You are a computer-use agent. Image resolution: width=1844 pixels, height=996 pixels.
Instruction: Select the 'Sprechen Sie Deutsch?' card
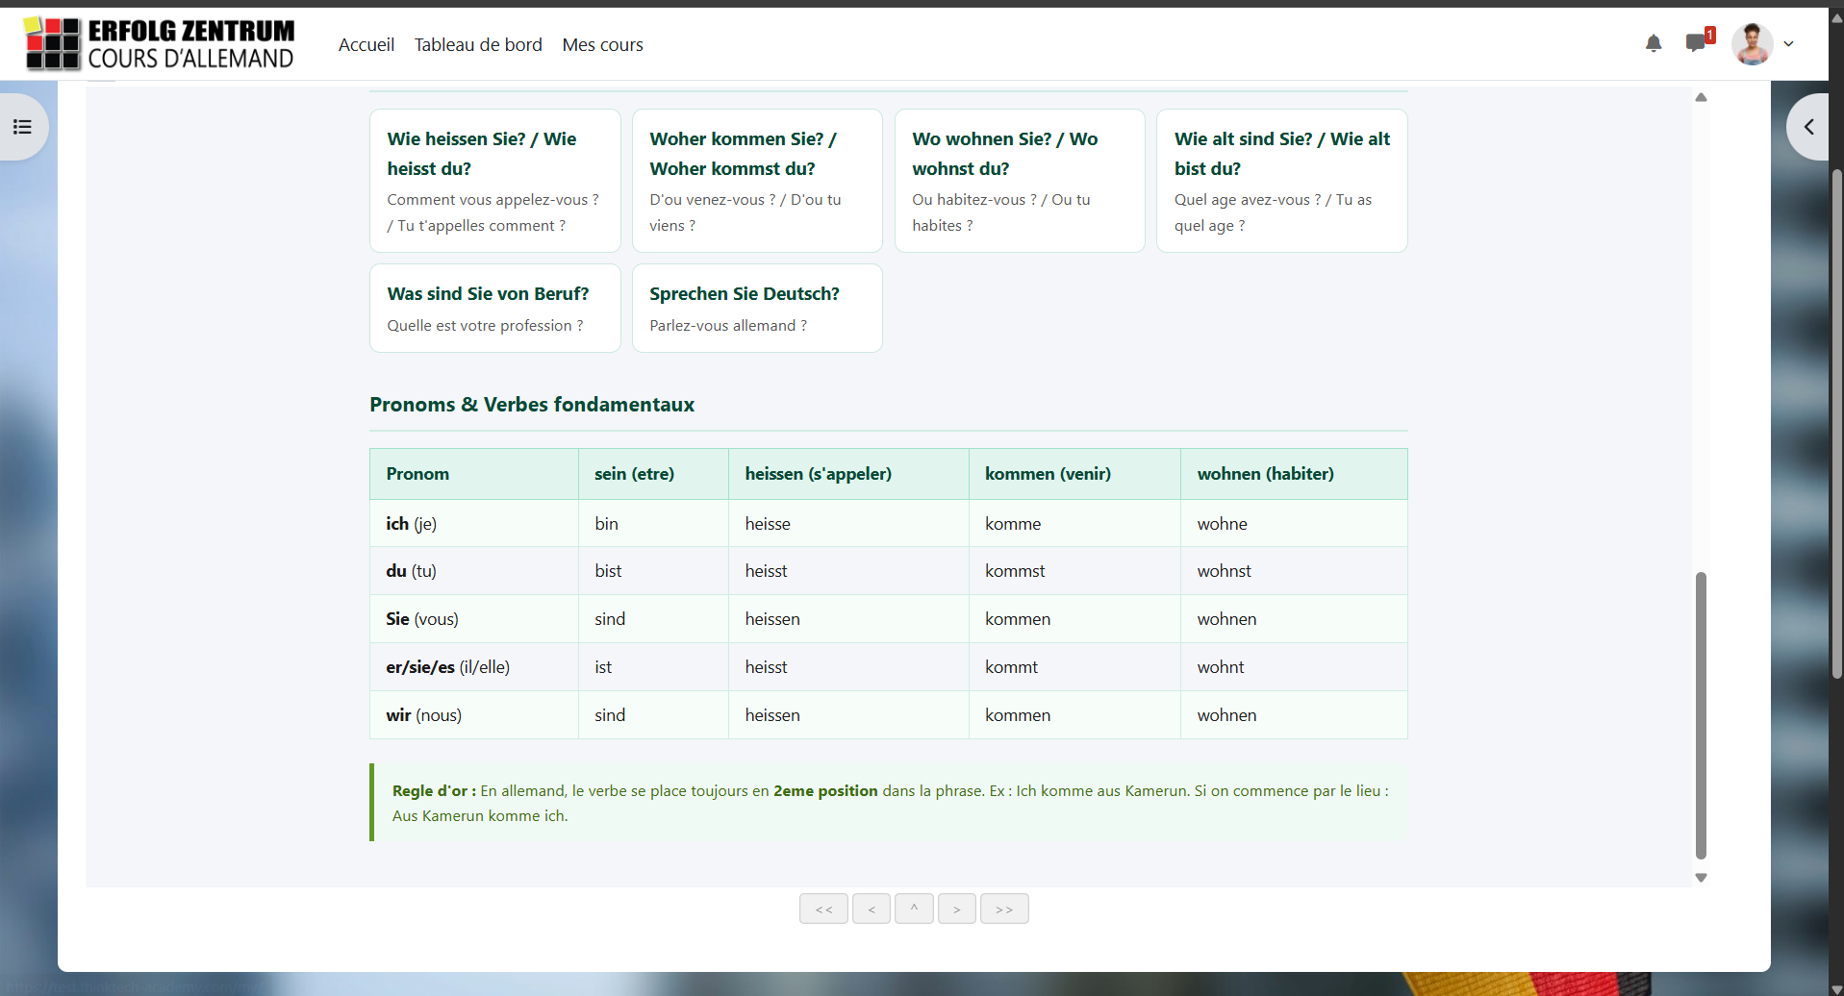point(757,308)
